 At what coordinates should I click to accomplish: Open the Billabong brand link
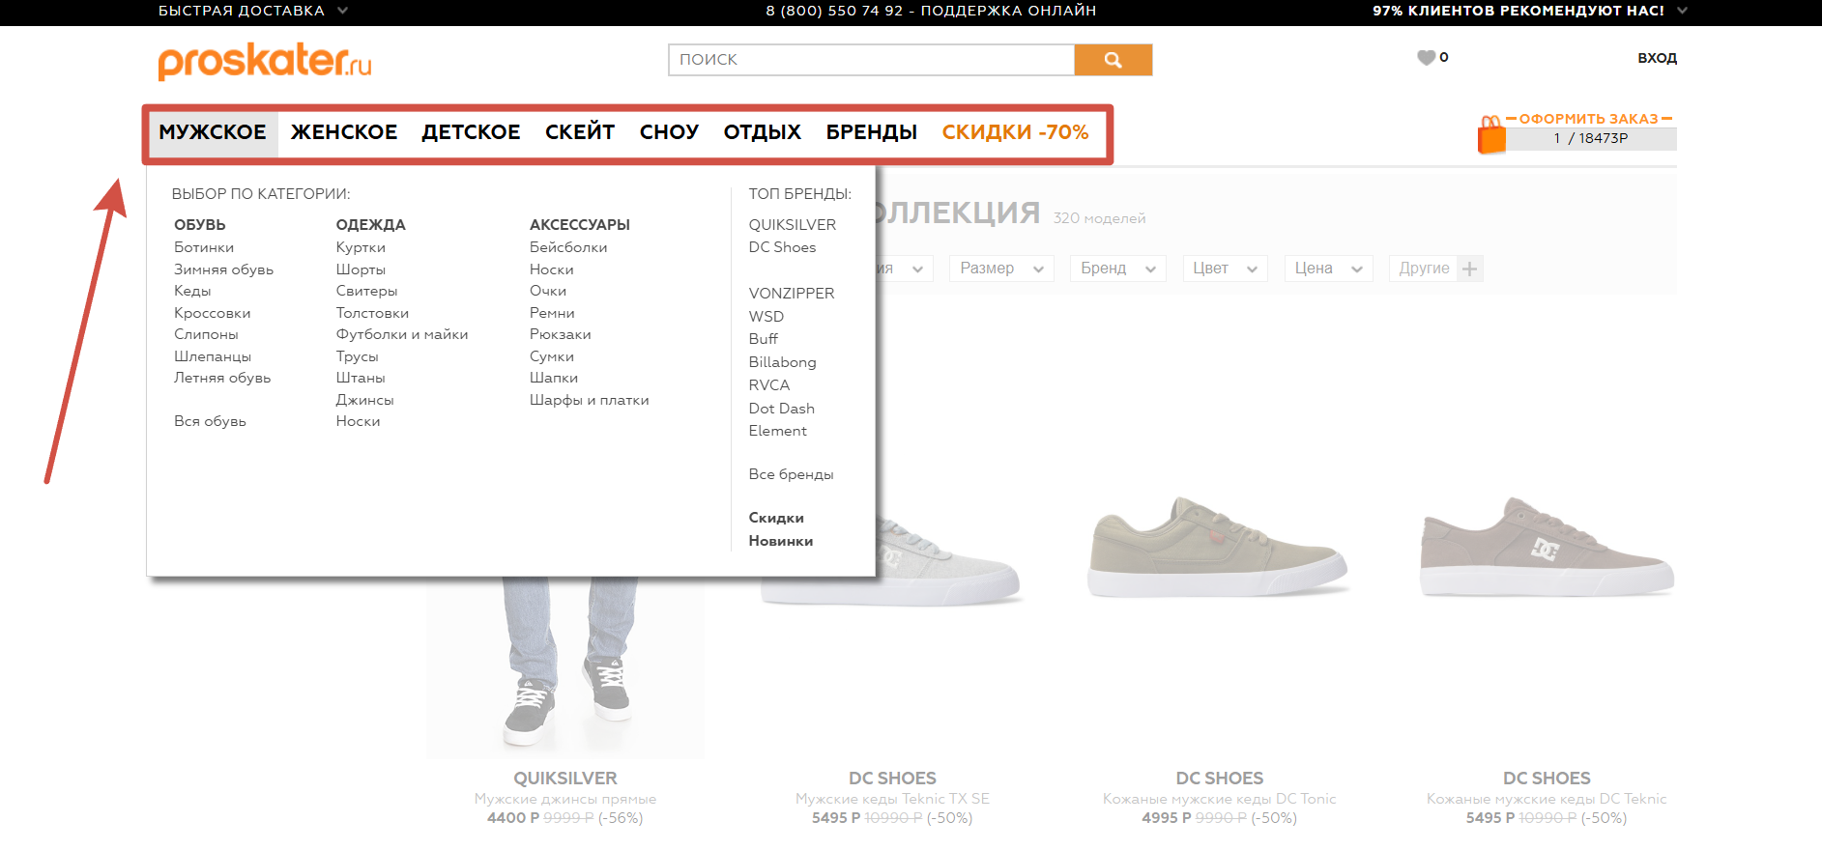pos(782,362)
